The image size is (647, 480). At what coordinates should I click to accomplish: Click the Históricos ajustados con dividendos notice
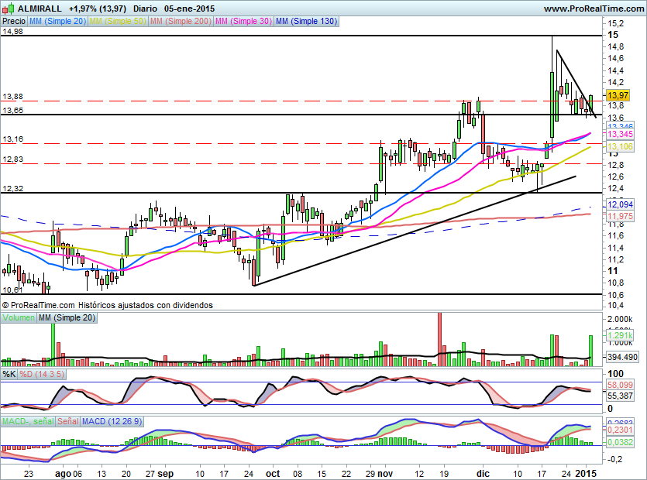(x=146, y=305)
